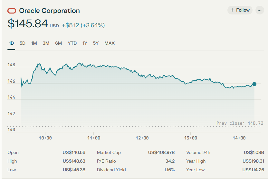Click the USD currency label
This screenshot has height=179, width=268.
point(54,26)
